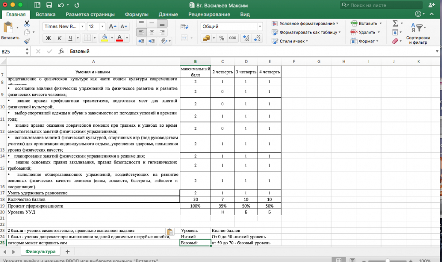Decrease font size with smaller A icon
The width and height of the screenshot is (442, 262).
[x=124, y=27]
